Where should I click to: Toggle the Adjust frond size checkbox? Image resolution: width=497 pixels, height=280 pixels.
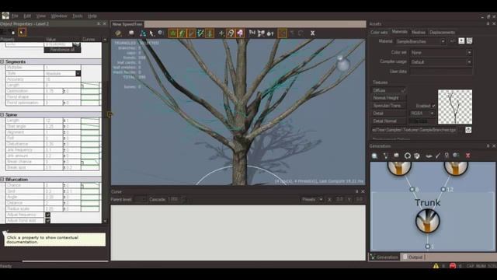pos(47,220)
